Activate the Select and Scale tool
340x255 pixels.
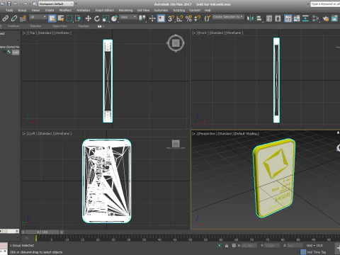click(x=106, y=18)
